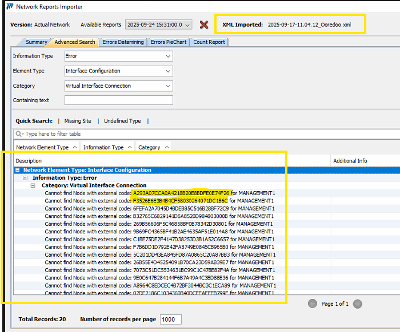Screen dimensions: 400x332
Task: Click the red X delete report icon
Action: [204, 25]
